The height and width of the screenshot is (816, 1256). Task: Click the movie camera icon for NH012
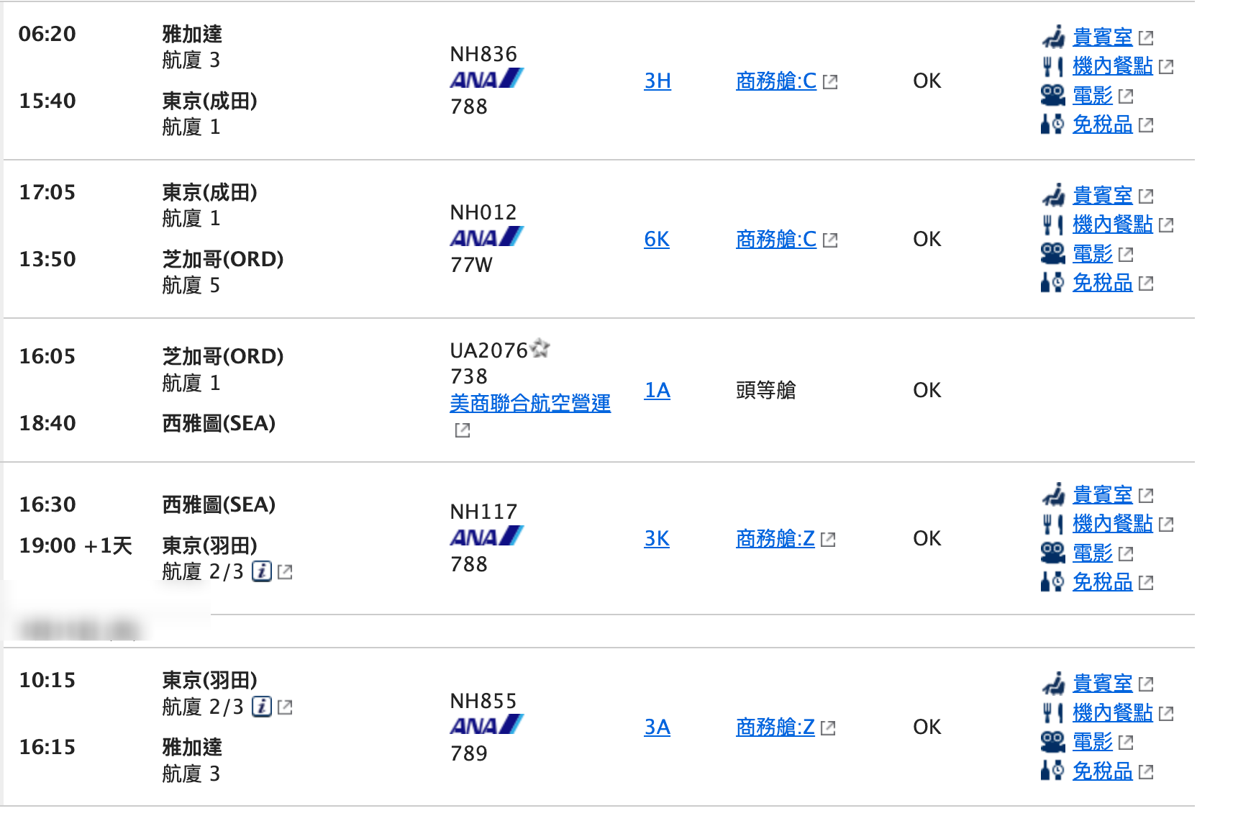(1053, 253)
